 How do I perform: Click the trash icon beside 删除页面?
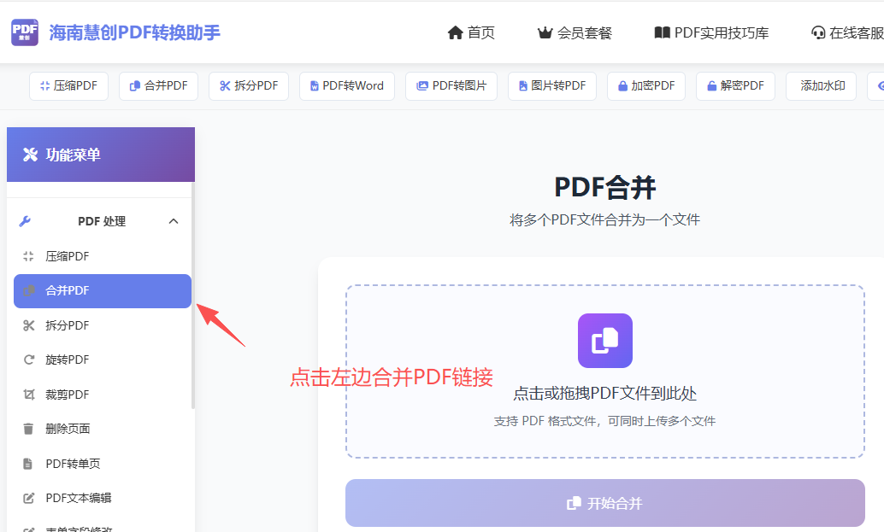pyautogui.click(x=28, y=429)
